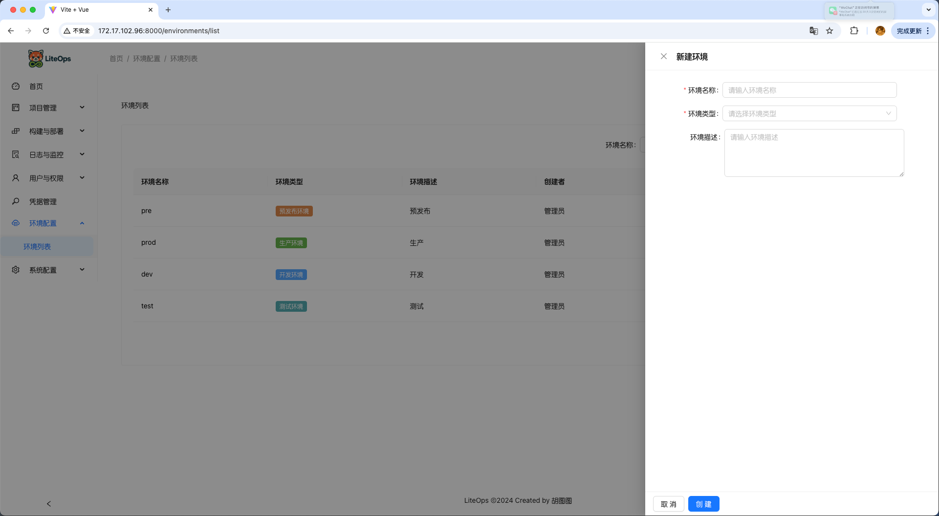Click the 项目管理 icon
Image resolution: width=939 pixels, height=516 pixels.
pos(16,107)
